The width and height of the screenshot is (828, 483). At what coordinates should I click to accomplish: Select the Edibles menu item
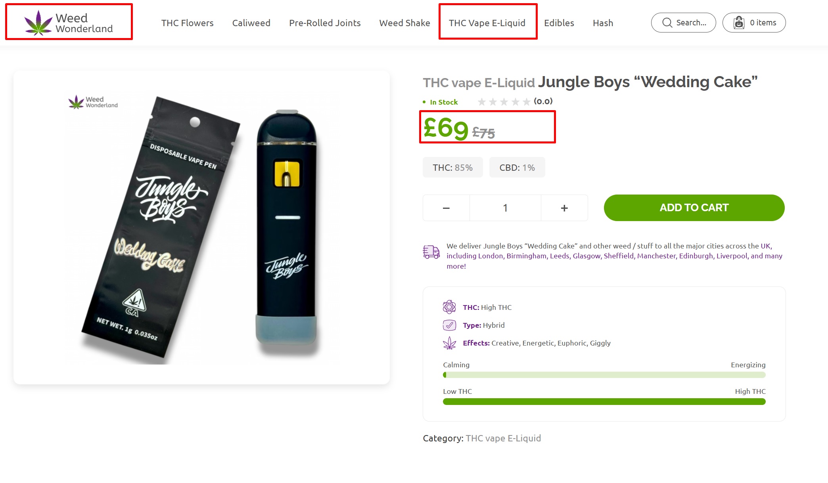coord(559,23)
